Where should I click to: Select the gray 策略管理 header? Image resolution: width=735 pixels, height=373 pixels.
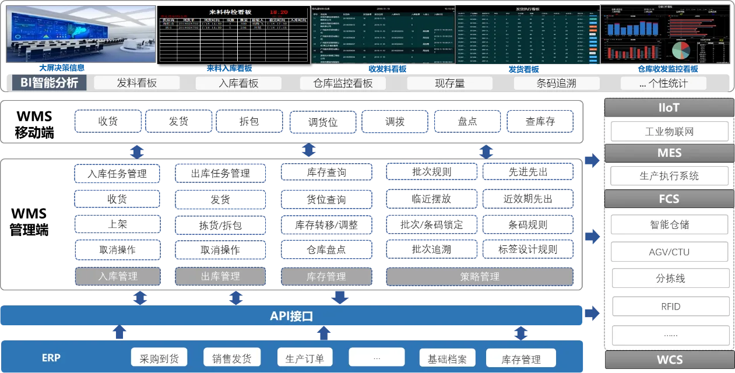480,276
